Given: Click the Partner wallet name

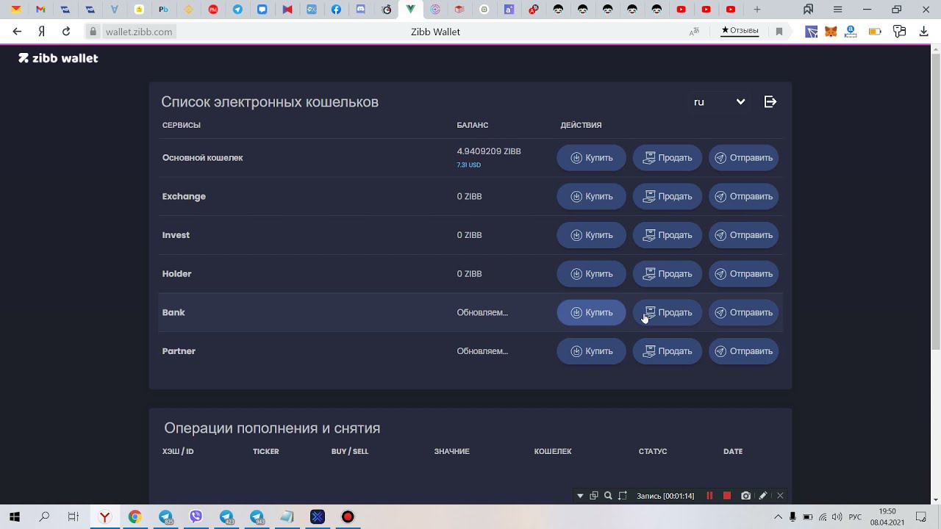Looking at the screenshot, I should 179,351.
